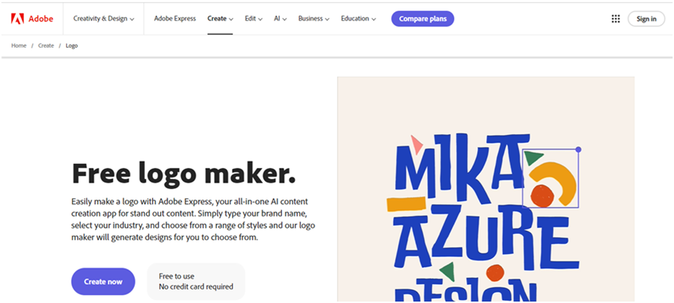Open the AI dropdown menu
The width and height of the screenshot is (674, 303).
point(280,19)
